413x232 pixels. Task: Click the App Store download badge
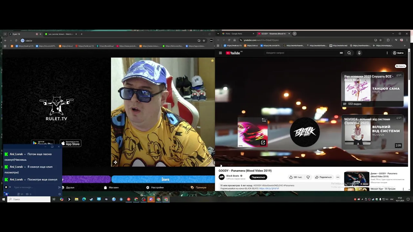tap(70, 143)
